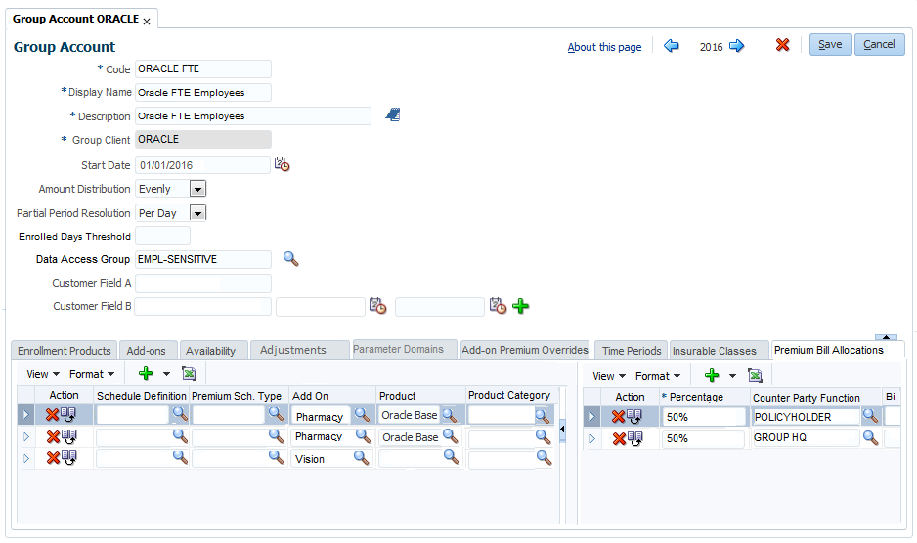The width and height of the screenshot is (917, 543).
Task: Sort by Counter Party Function column header
Action: pos(806,398)
